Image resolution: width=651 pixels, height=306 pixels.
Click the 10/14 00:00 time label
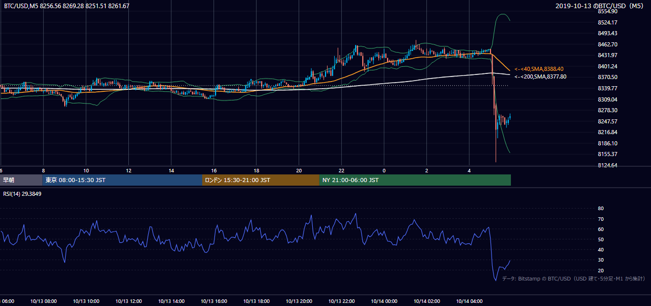click(384, 301)
